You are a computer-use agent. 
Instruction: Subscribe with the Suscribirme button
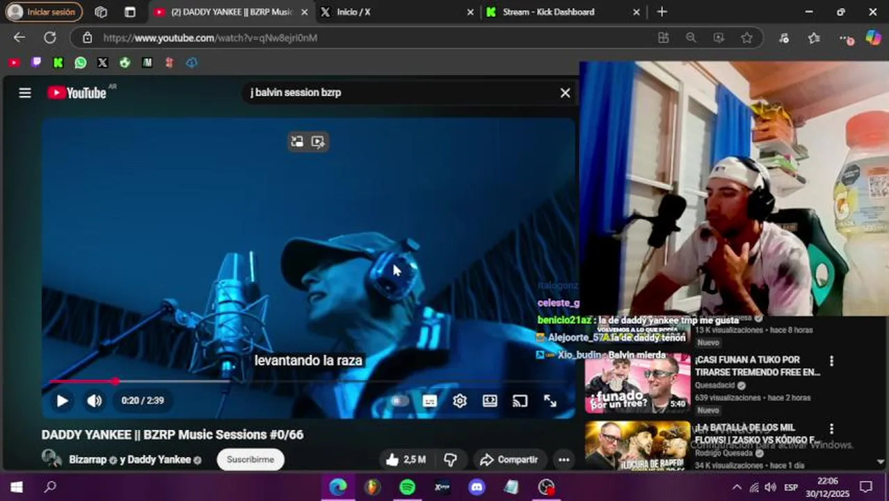250,459
